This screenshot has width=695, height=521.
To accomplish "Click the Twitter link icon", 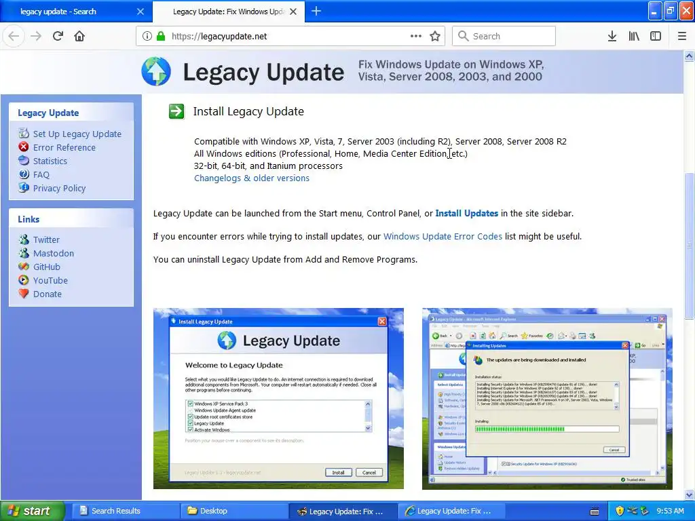I will (x=24, y=239).
